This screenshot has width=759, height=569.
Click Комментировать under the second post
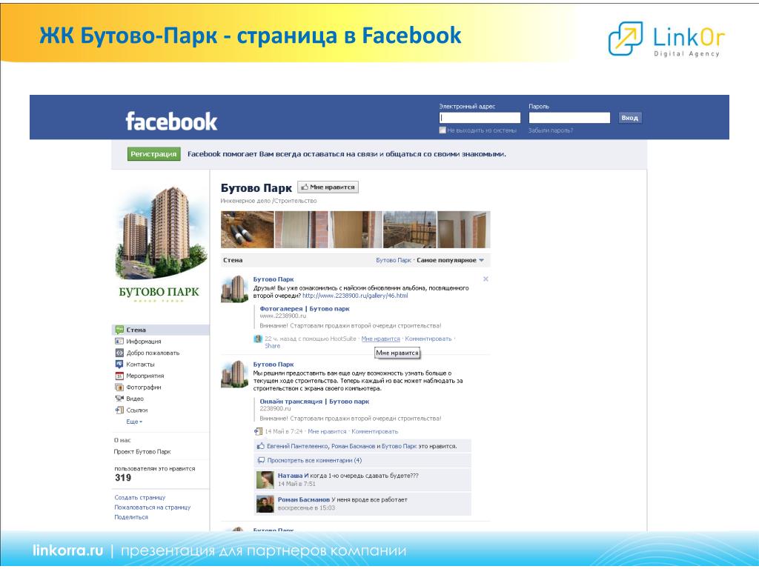pos(374,432)
